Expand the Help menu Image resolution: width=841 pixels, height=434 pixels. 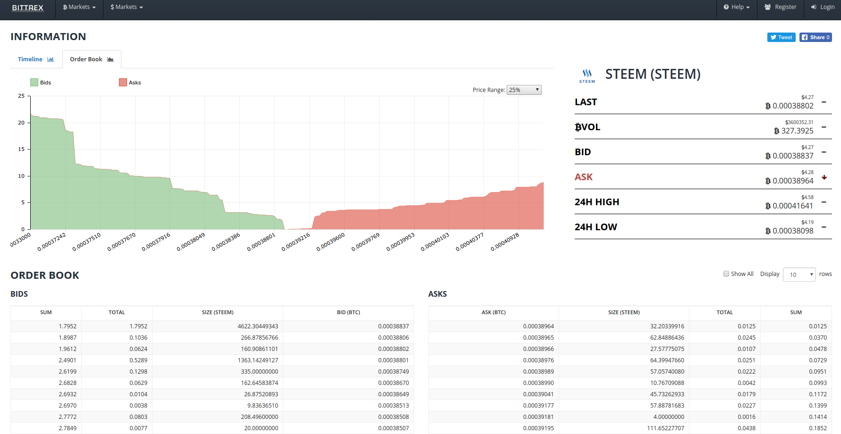click(x=737, y=7)
